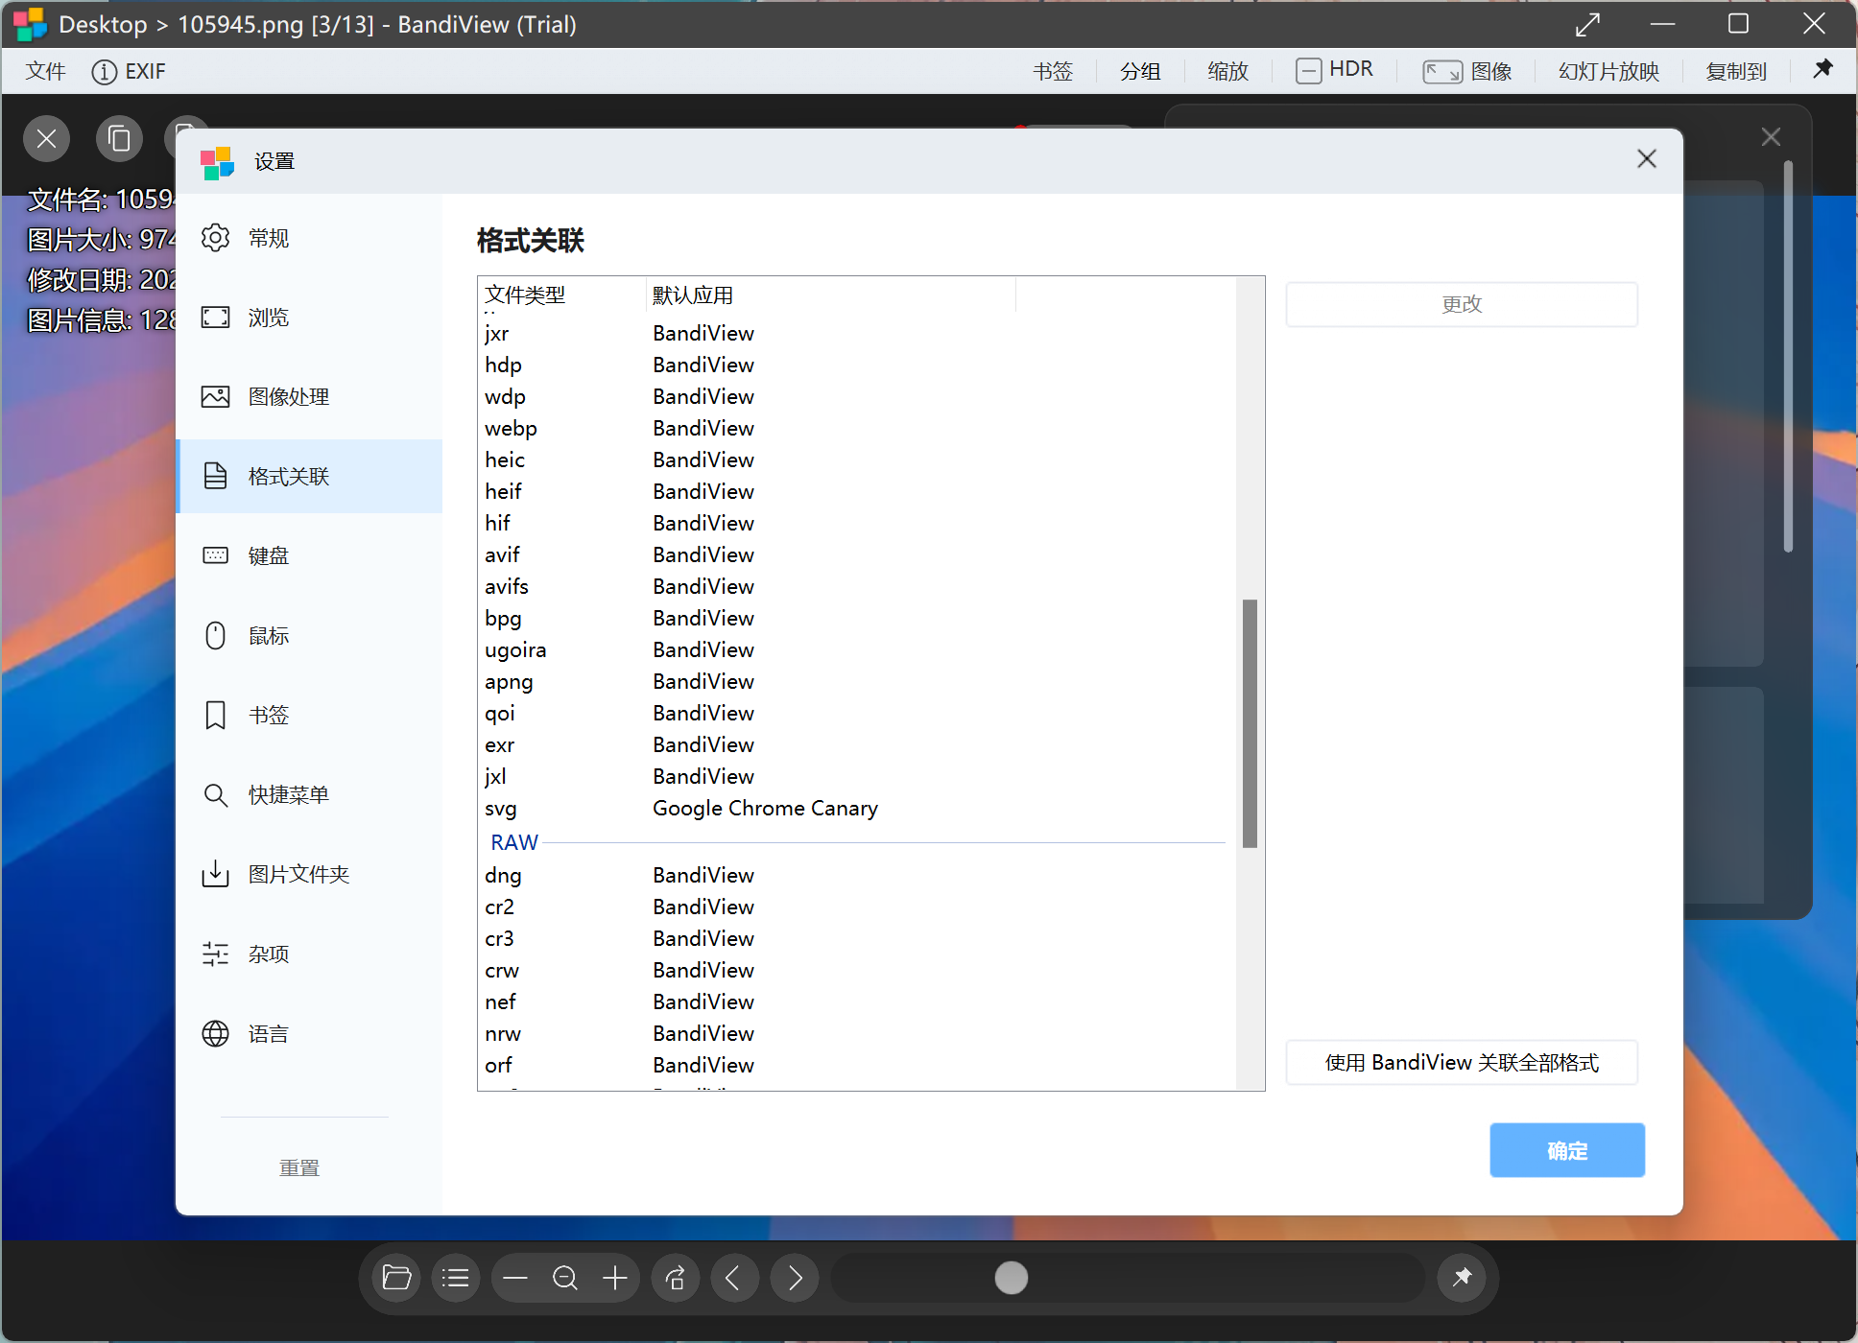Open the 文件 menu
This screenshot has width=1858, height=1343.
tap(45, 71)
